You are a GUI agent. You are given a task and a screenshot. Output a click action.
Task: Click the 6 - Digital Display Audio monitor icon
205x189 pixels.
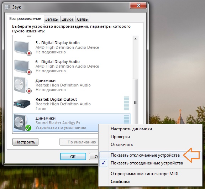(23, 67)
